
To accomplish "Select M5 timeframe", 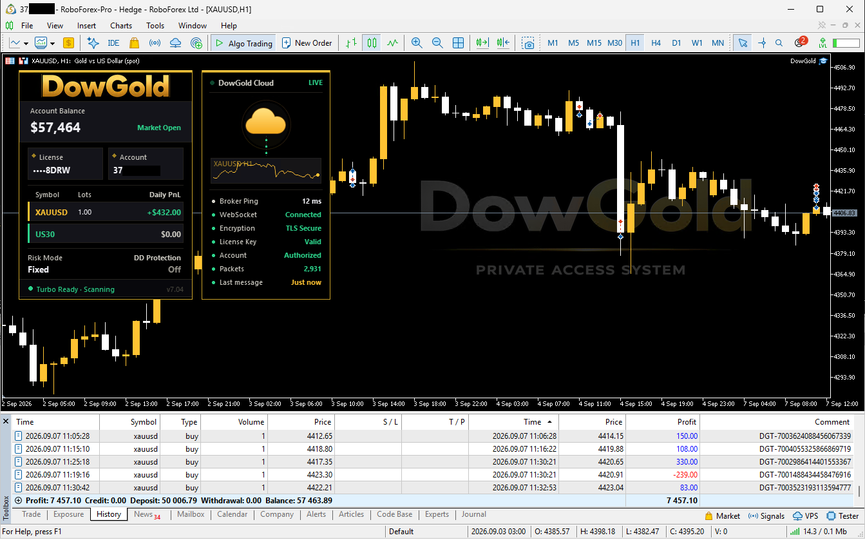I will [x=573, y=43].
